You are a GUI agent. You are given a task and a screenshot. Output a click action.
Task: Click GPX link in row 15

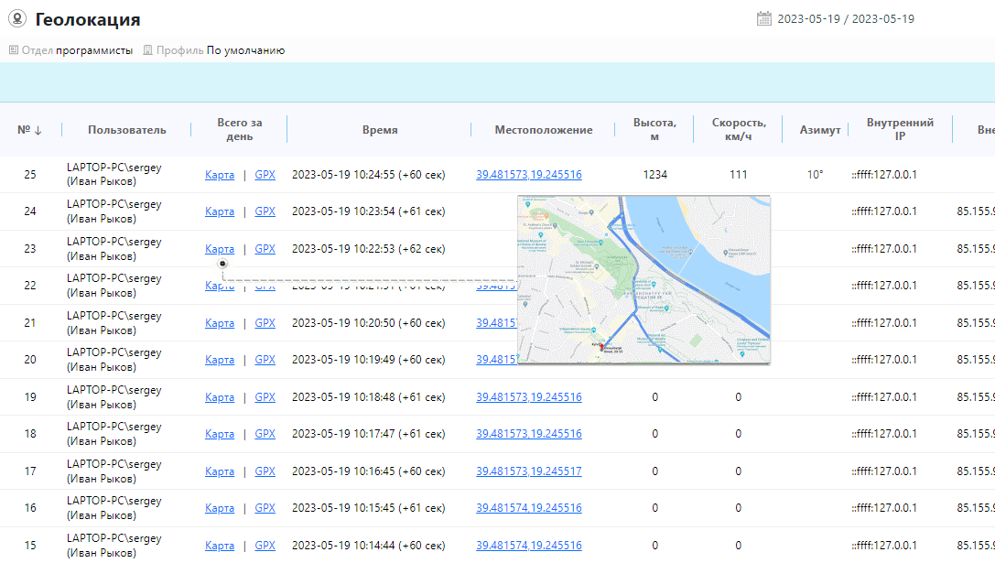[x=265, y=546]
